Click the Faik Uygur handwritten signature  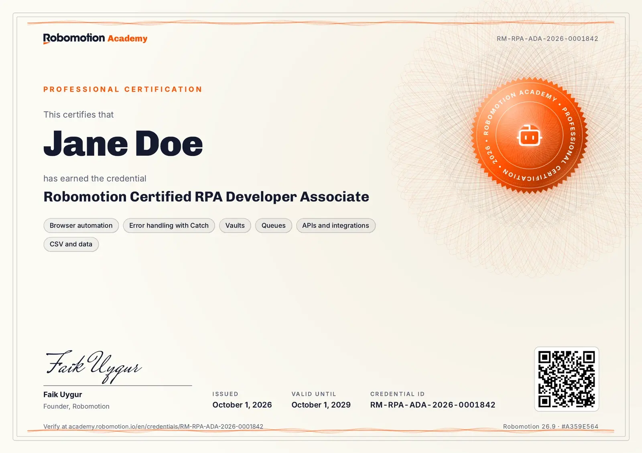coord(94,366)
